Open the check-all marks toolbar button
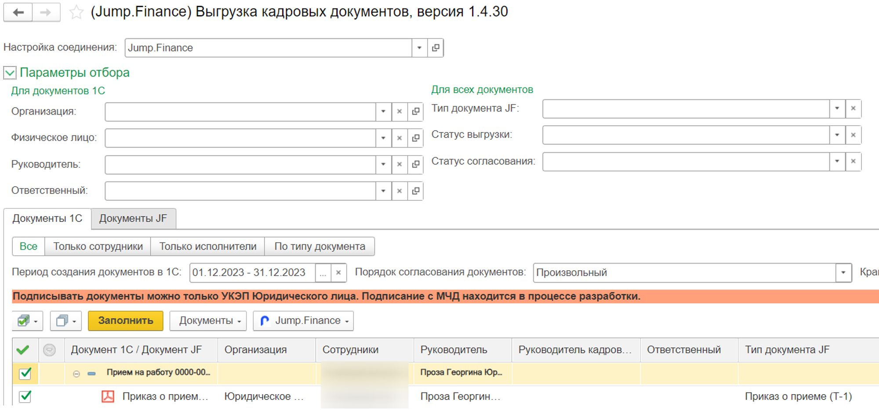Image resolution: width=879 pixels, height=410 pixels. pos(28,321)
